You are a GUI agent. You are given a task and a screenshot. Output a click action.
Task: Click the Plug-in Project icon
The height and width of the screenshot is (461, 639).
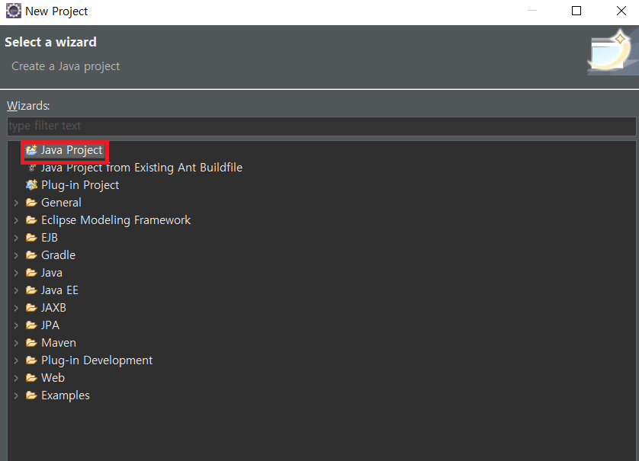tap(31, 185)
